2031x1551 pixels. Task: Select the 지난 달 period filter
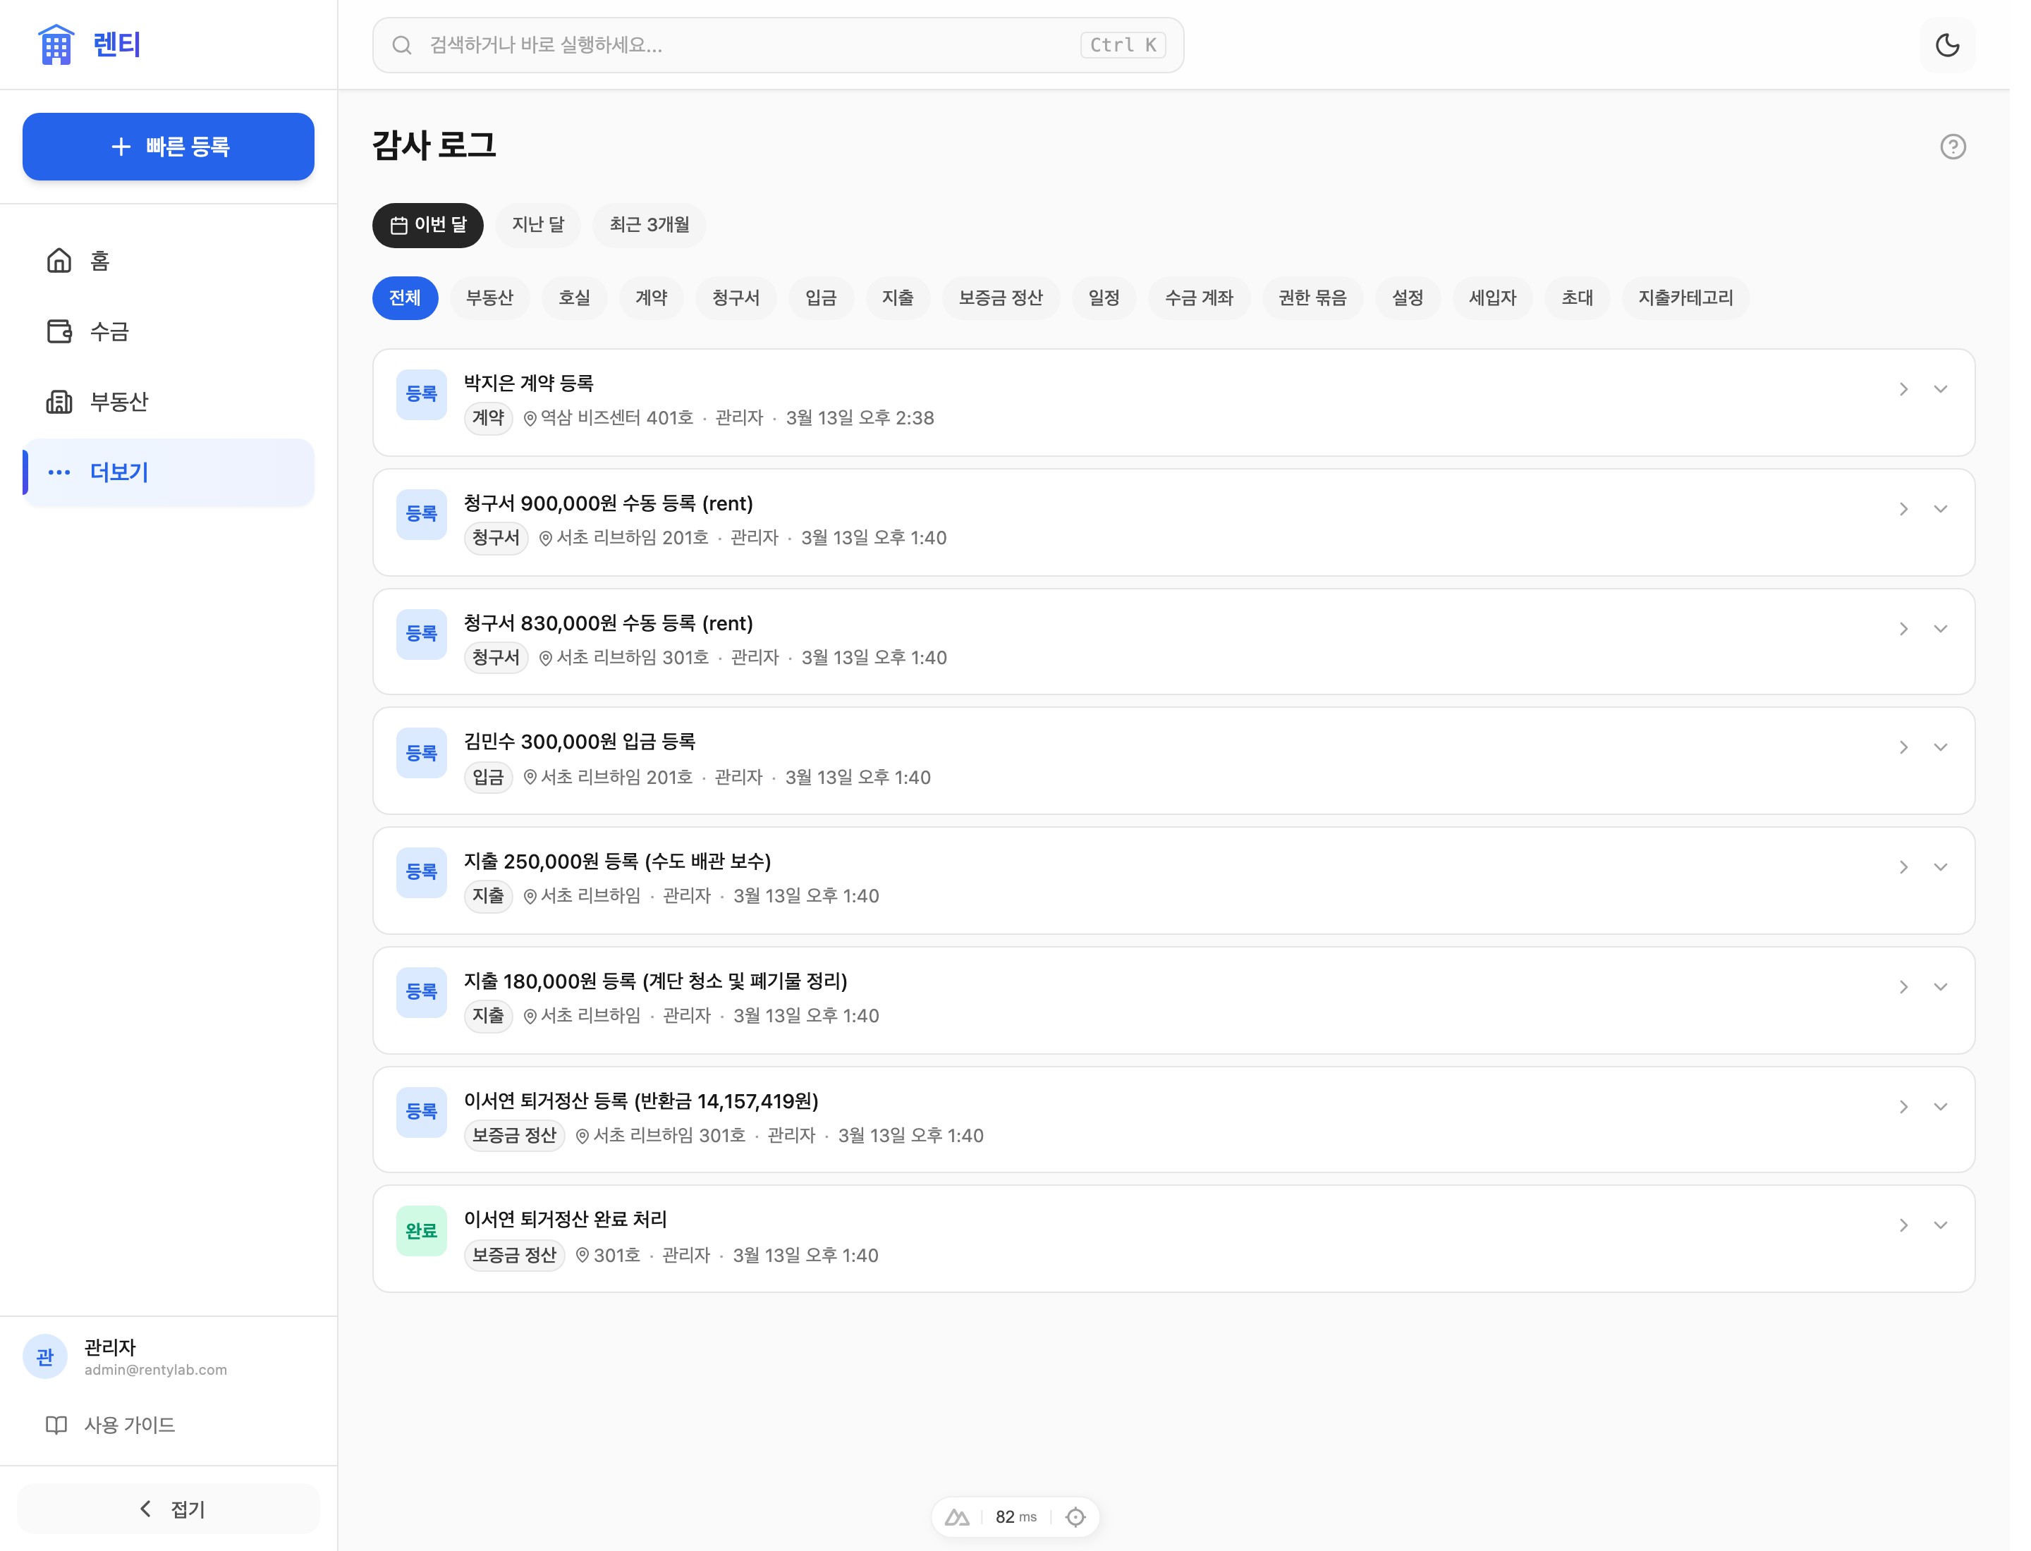pyautogui.click(x=537, y=226)
